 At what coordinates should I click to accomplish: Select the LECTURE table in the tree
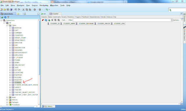coord(18,70)
